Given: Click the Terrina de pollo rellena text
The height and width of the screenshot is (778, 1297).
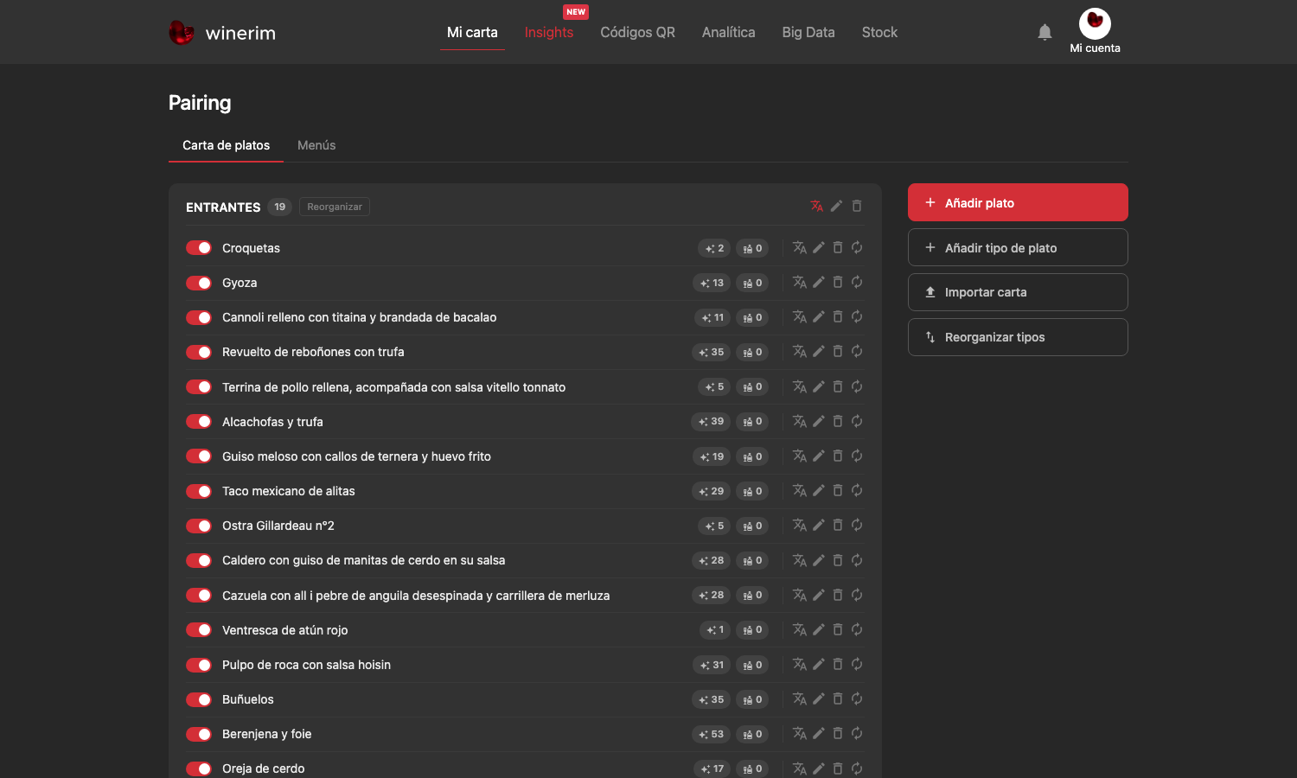Looking at the screenshot, I should 393,387.
